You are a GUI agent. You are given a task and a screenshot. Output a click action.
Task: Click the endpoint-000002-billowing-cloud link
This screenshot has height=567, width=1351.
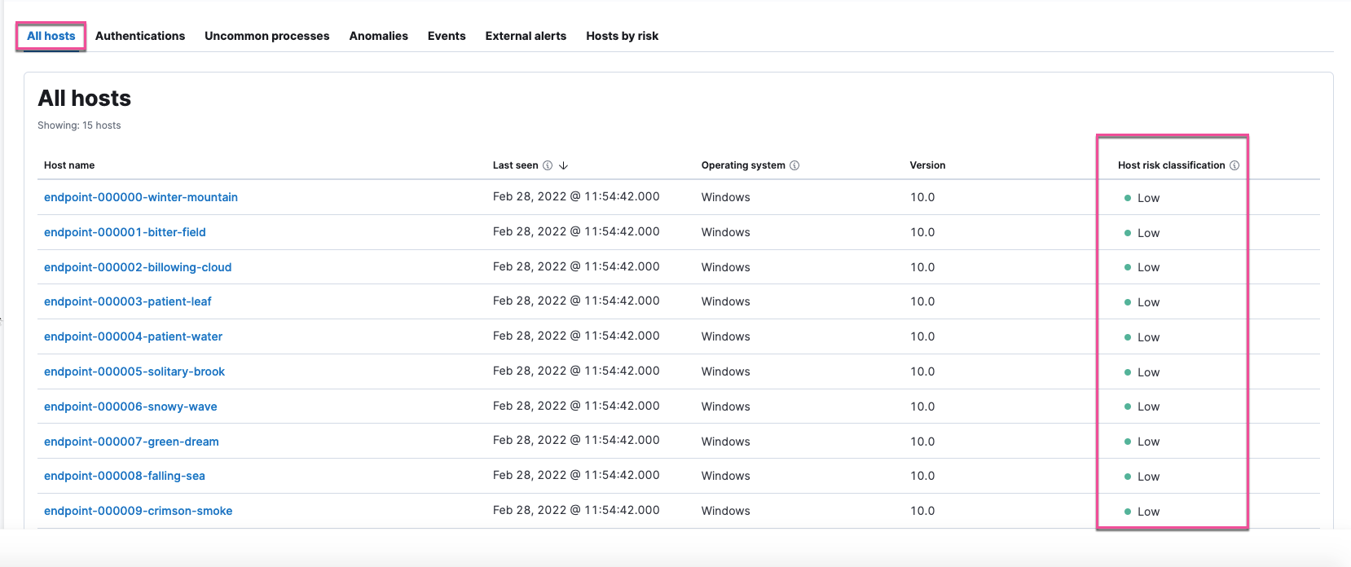click(138, 267)
